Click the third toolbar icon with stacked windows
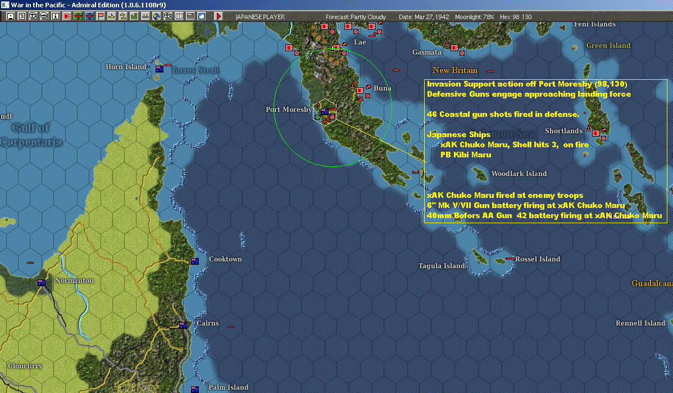The width and height of the screenshot is (673, 393). click(33, 16)
